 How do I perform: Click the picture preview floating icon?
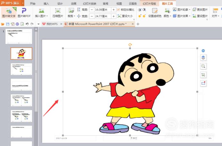tap(203, 83)
